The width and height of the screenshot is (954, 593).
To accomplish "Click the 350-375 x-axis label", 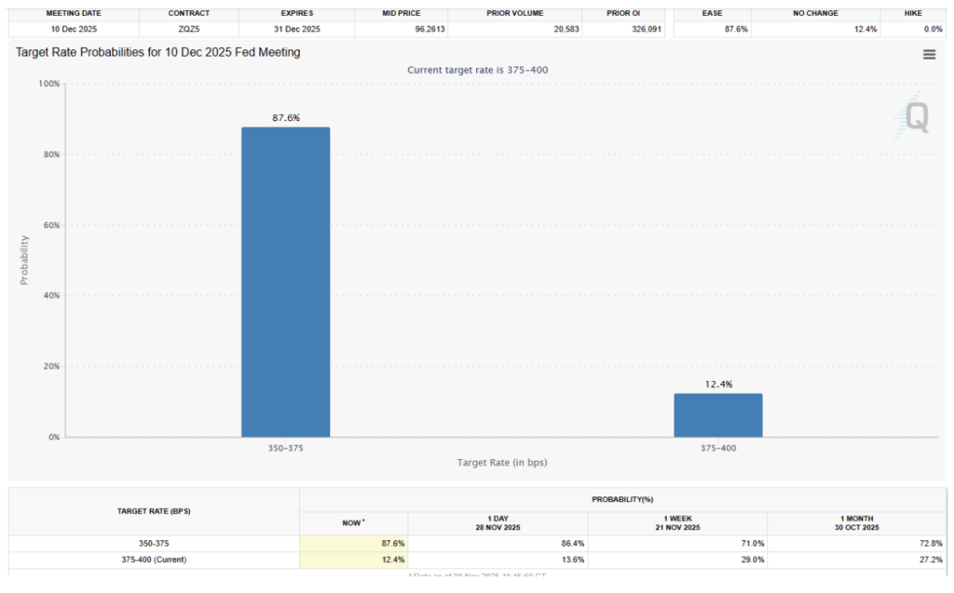I will (x=285, y=448).
